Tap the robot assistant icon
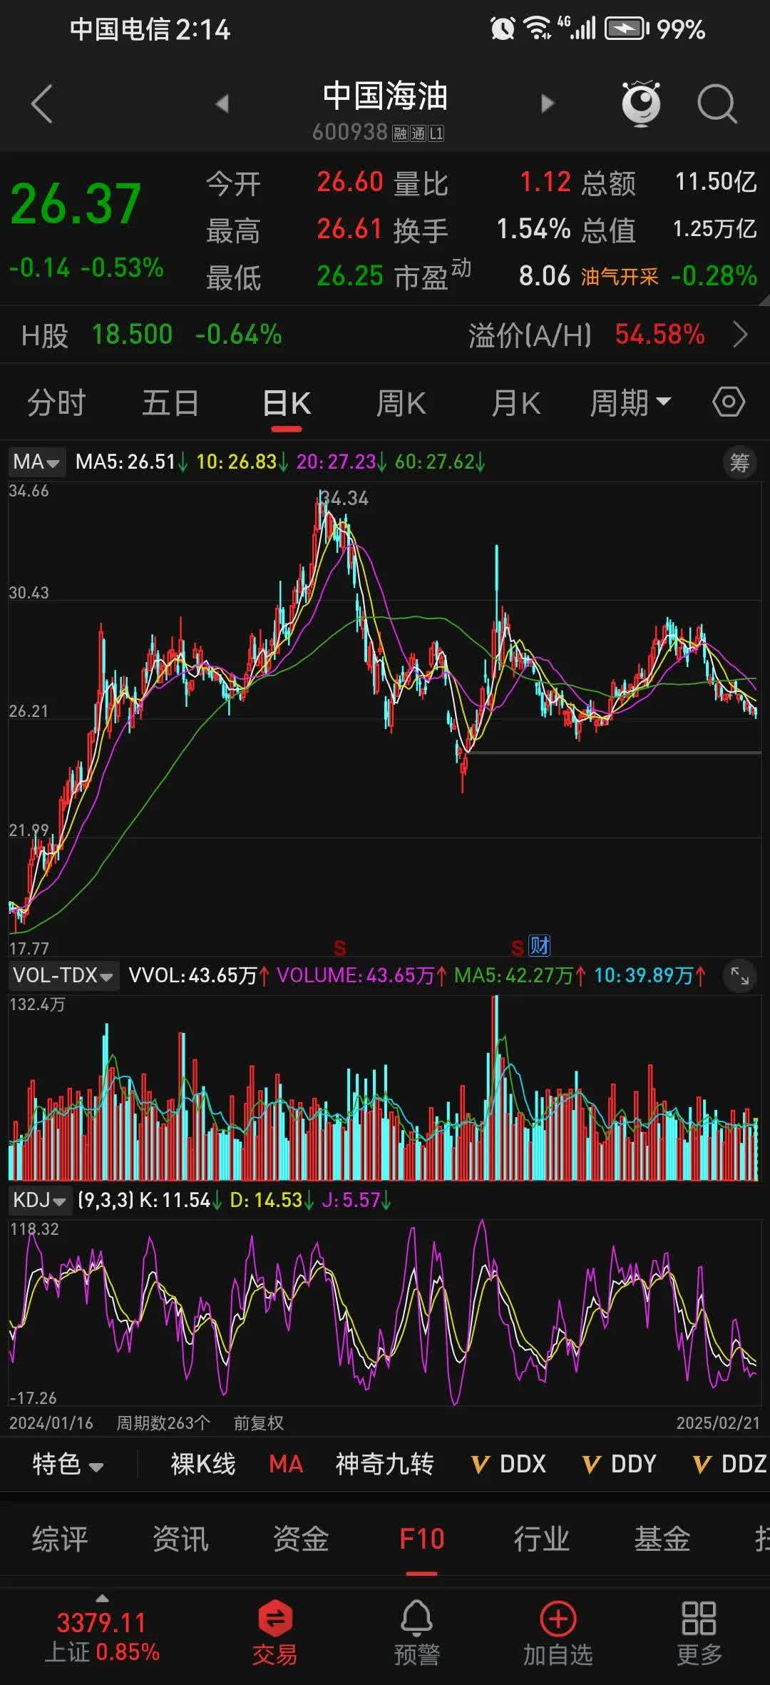The width and height of the screenshot is (770, 1685). (641, 104)
